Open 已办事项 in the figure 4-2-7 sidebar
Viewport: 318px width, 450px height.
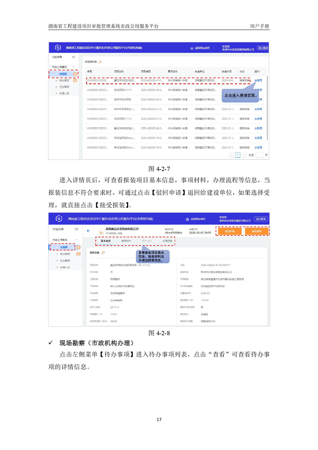click(64, 87)
